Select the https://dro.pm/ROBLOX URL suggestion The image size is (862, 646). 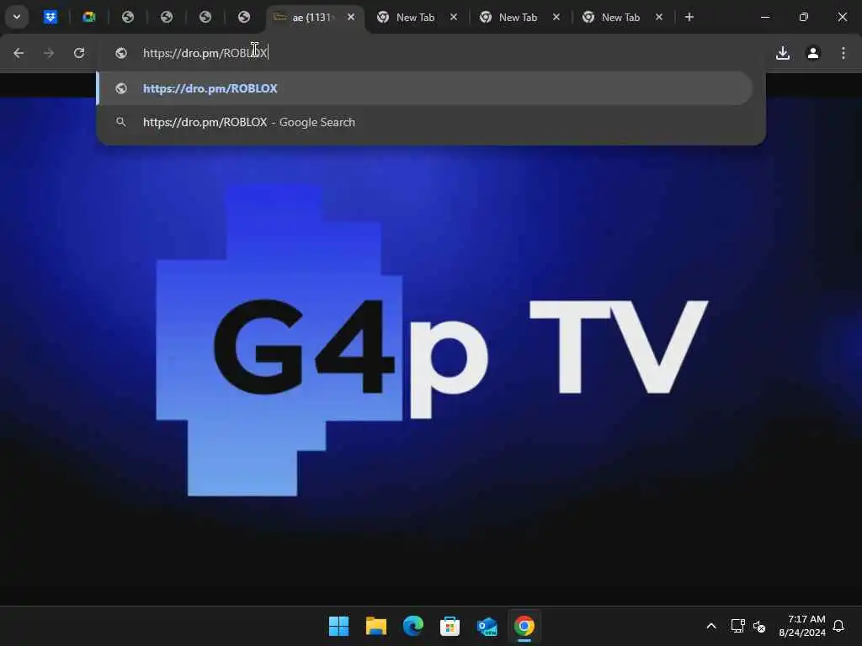coord(424,88)
